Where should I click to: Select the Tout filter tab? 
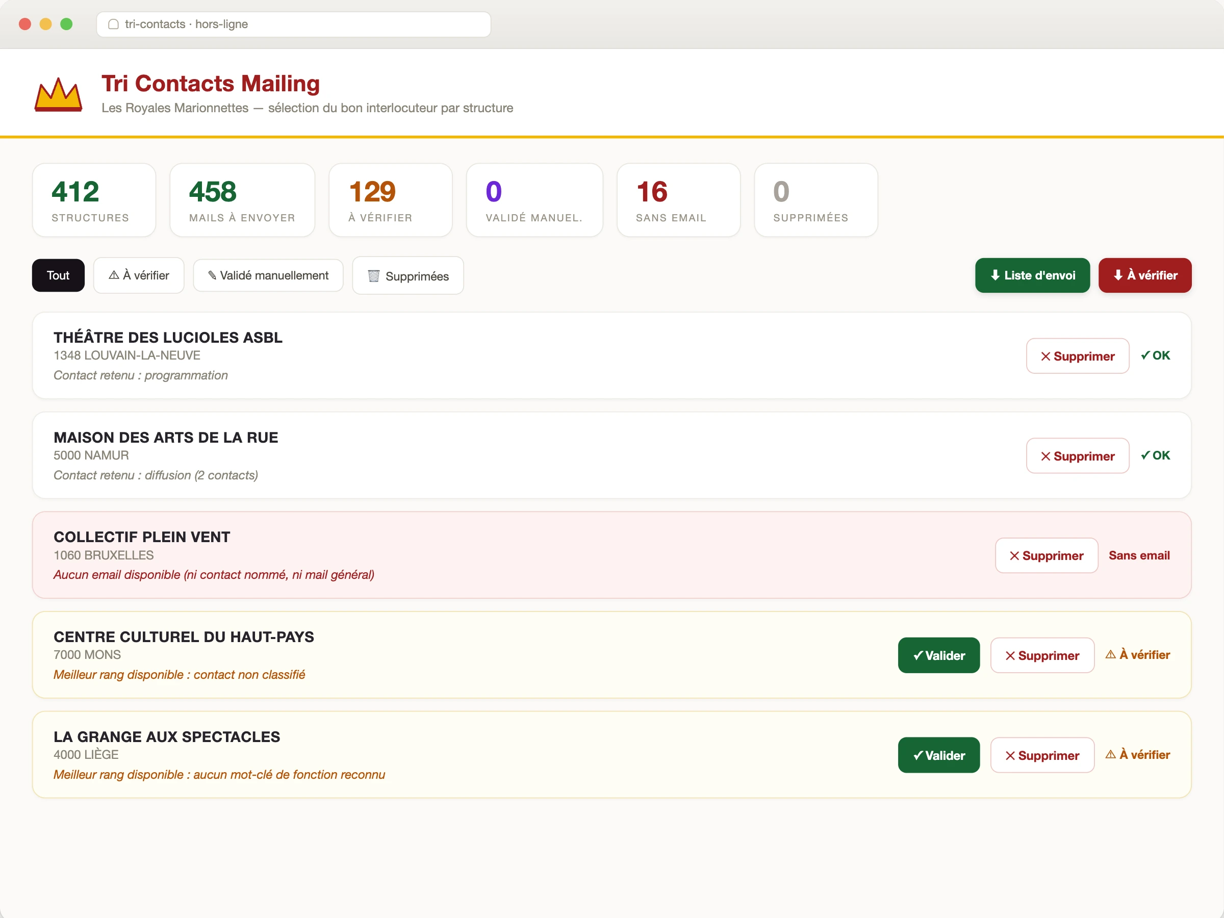(x=58, y=275)
